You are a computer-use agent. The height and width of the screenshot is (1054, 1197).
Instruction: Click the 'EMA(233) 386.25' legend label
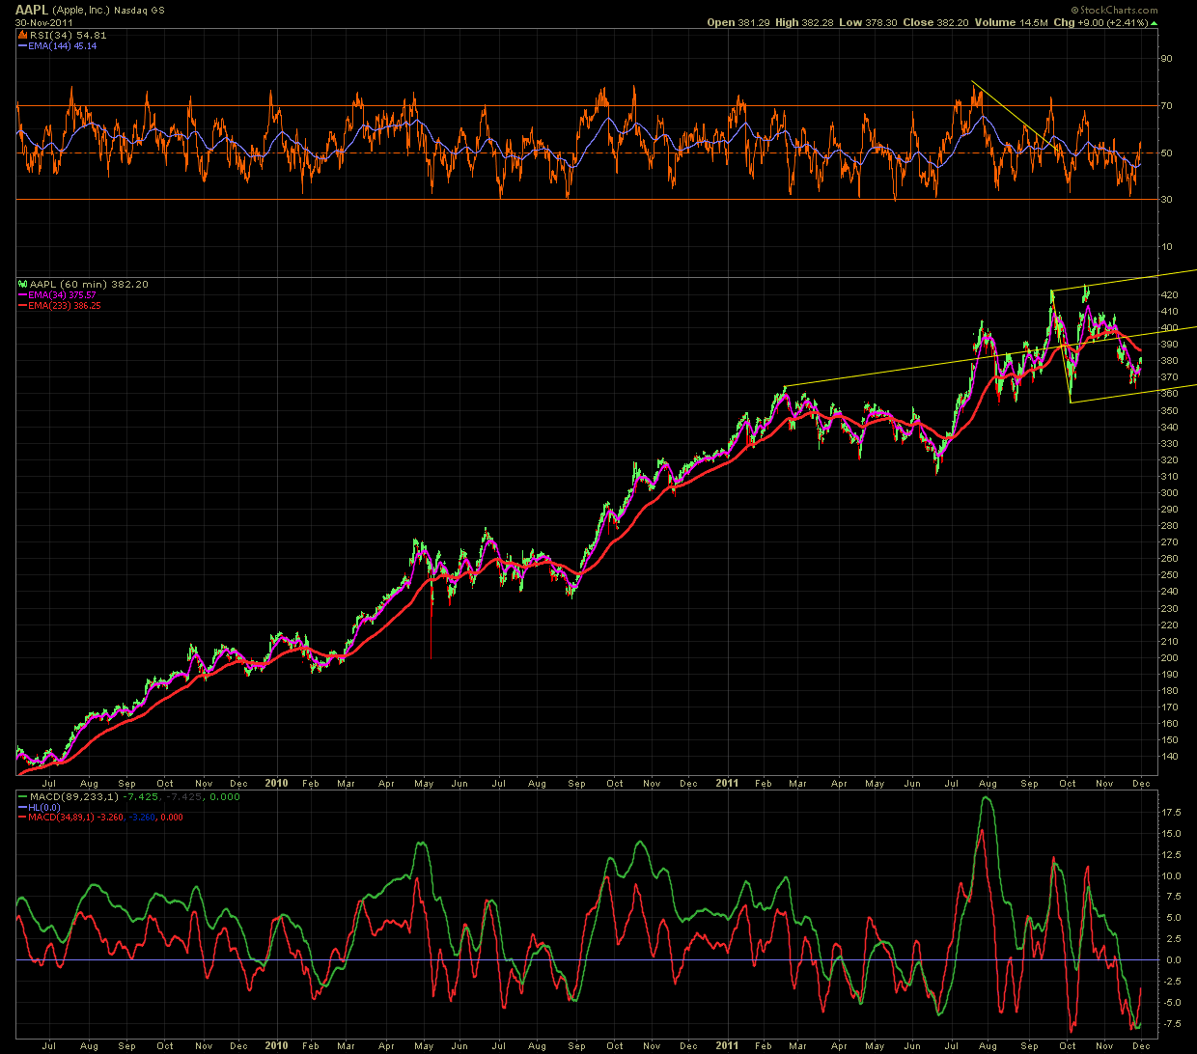click(x=65, y=306)
